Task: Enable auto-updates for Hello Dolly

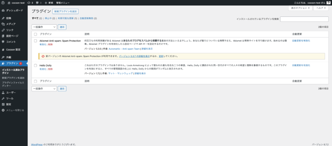Action: click(301, 65)
